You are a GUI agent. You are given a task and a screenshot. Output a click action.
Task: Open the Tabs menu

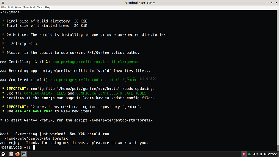point(40,7)
